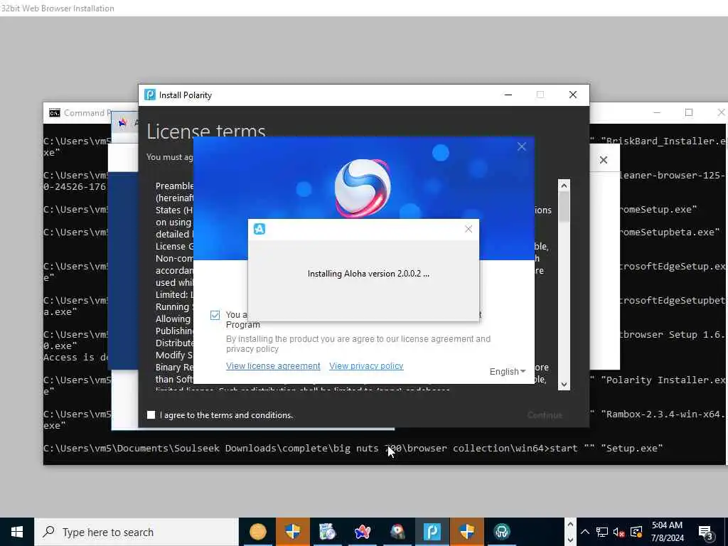The image size is (728, 546).
Task: Click license terms scrollbar down arrow
Action: point(564,385)
